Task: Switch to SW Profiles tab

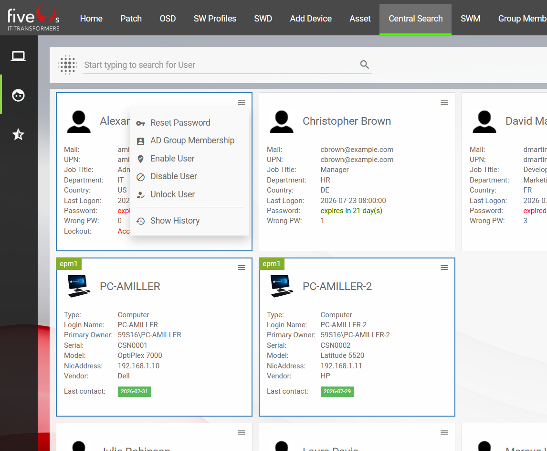Action: click(x=215, y=19)
